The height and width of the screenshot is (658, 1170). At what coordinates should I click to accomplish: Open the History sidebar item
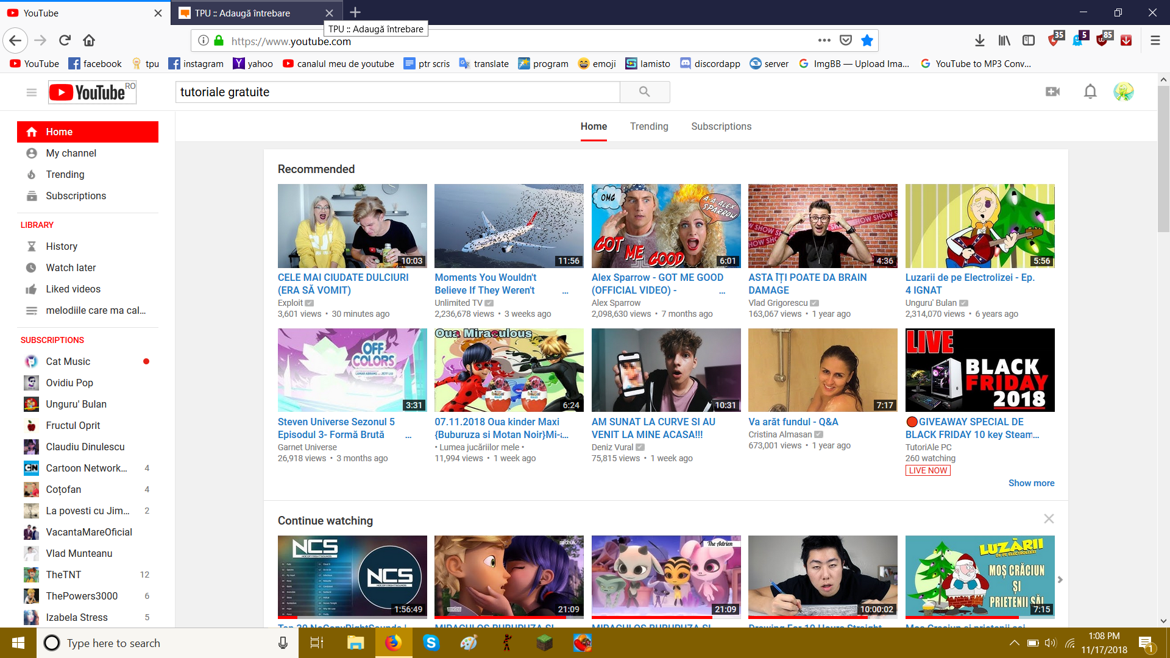pyautogui.click(x=88, y=246)
